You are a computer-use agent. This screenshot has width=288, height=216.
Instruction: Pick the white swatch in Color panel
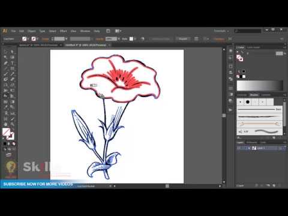pyautogui.click(x=244, y=76)
